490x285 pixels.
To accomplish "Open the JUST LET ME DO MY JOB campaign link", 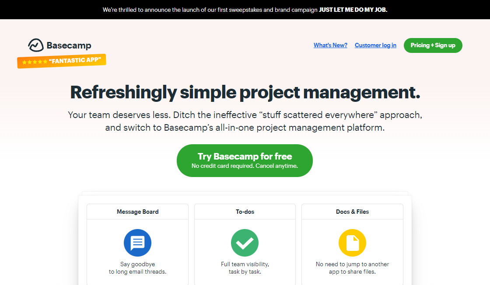I will click(353, 10).
